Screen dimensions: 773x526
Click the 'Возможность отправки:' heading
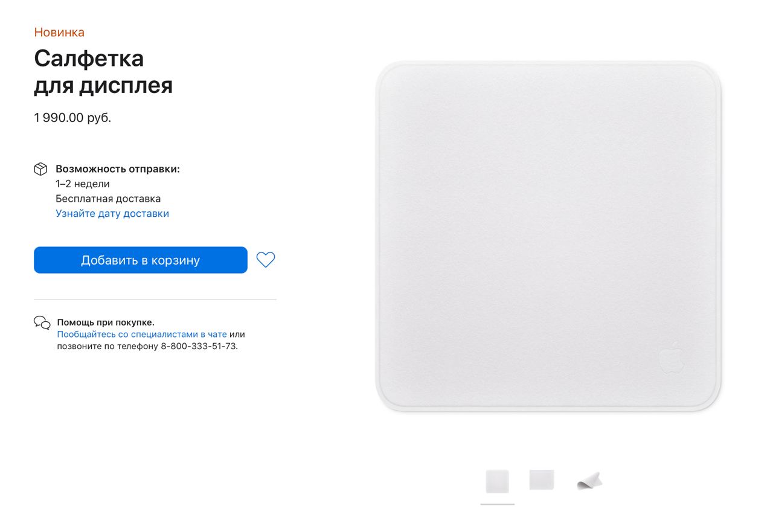(118, 169)
